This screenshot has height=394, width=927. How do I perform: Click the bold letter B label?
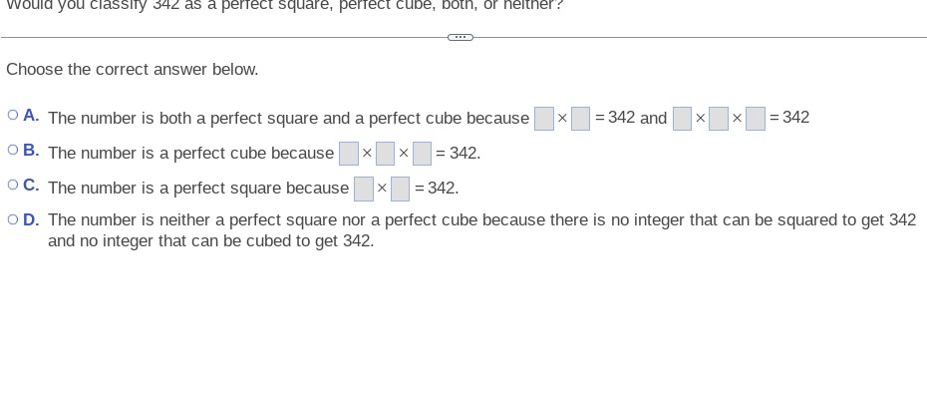[x=31, y=151]
